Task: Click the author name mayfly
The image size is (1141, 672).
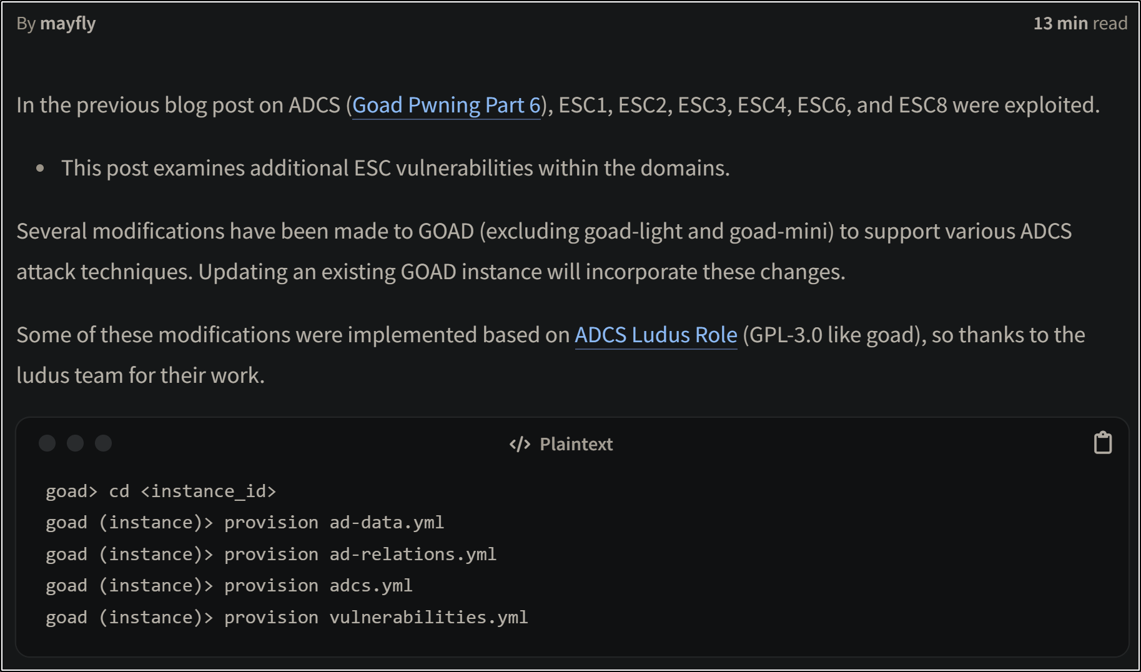Action: tap(67, 24)
